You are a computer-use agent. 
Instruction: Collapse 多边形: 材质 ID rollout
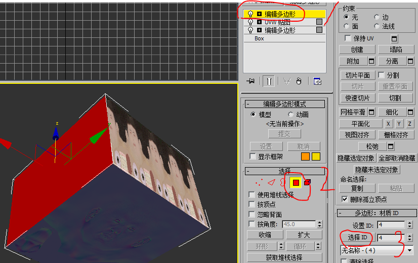pyautogui.click(x=377, y=213)
